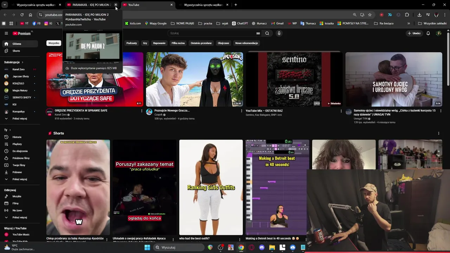Show hidden bookmarks with double chevron
450x253 pixels.
click(x=409, y=24)
